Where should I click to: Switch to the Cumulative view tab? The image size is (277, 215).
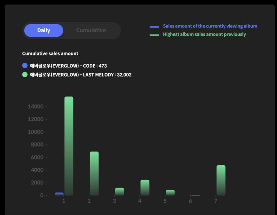91,30
